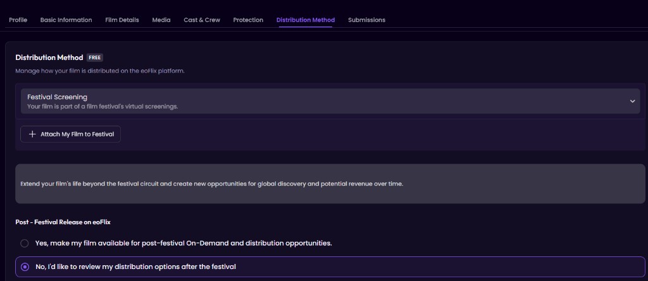The width and height of the screenshot is (648, 281).
Task: Click the plus icon on Attach button
Action: pos(32,134)
